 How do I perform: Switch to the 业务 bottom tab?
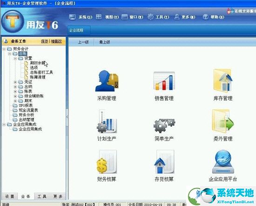click(x=26, y=196)
